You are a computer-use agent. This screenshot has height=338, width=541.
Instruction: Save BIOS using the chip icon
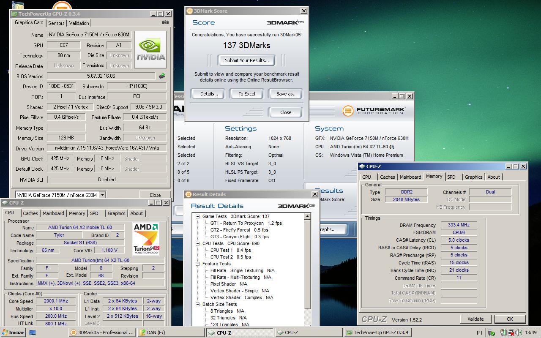click(161, 76)
